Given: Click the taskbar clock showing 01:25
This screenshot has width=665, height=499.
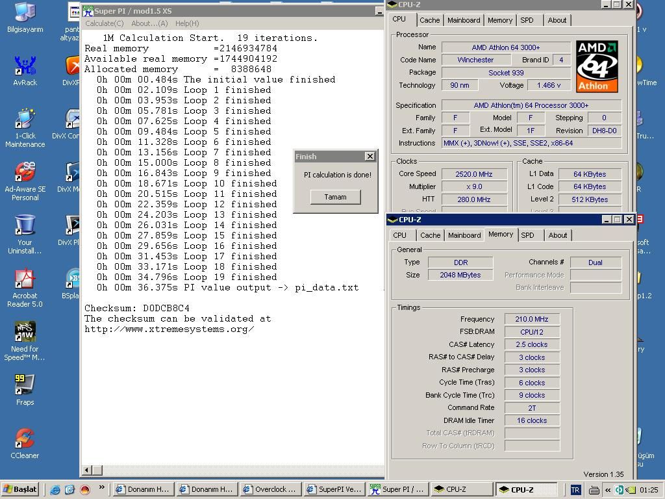Looking at the screenshot, I should (649, 490).
